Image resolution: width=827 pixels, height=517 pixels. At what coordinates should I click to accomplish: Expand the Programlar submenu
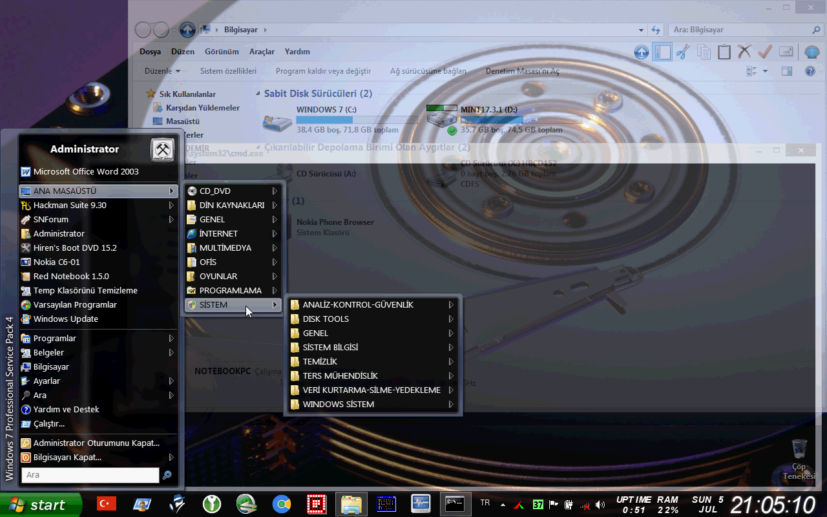(x=98, y=339)
